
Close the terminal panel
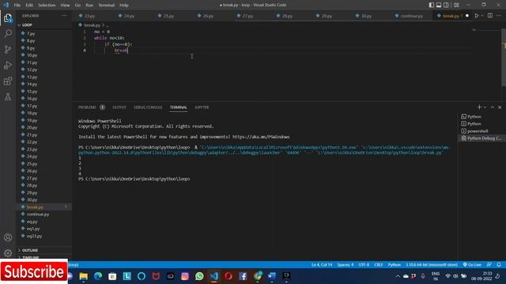click(x=500, y=107)
